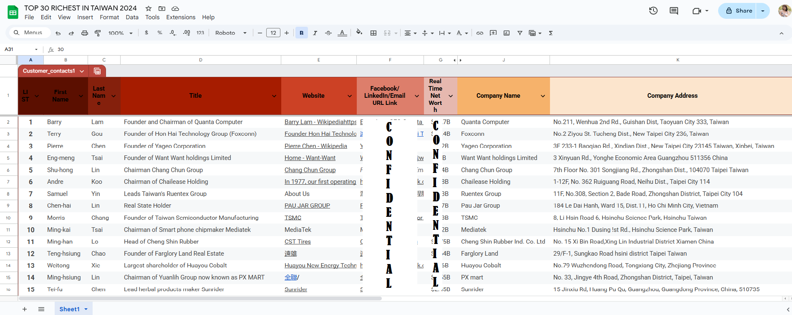The width and height of the screenshot is (792, 315).
Task: Edit the font size field
Action: [273, 33]
